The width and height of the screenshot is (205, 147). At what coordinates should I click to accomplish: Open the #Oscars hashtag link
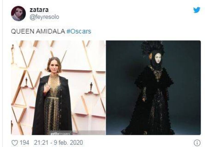[x=79, y=31]
